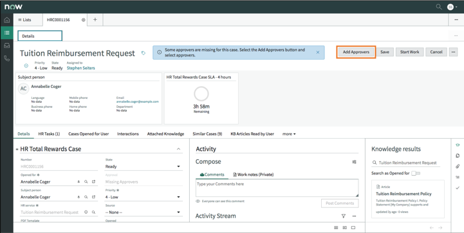
Task: Click the Start Work button
Action: (409, 52)
